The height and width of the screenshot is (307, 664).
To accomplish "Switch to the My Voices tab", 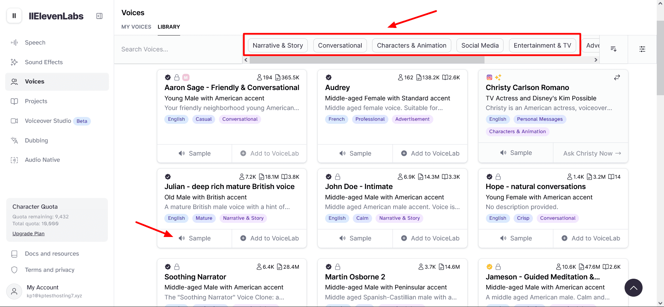I will tap(136, 27).
